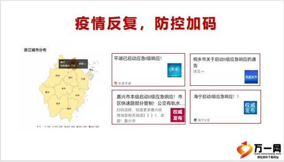Click the red 权威发布 icon in 嘉兴市 card

177,115
